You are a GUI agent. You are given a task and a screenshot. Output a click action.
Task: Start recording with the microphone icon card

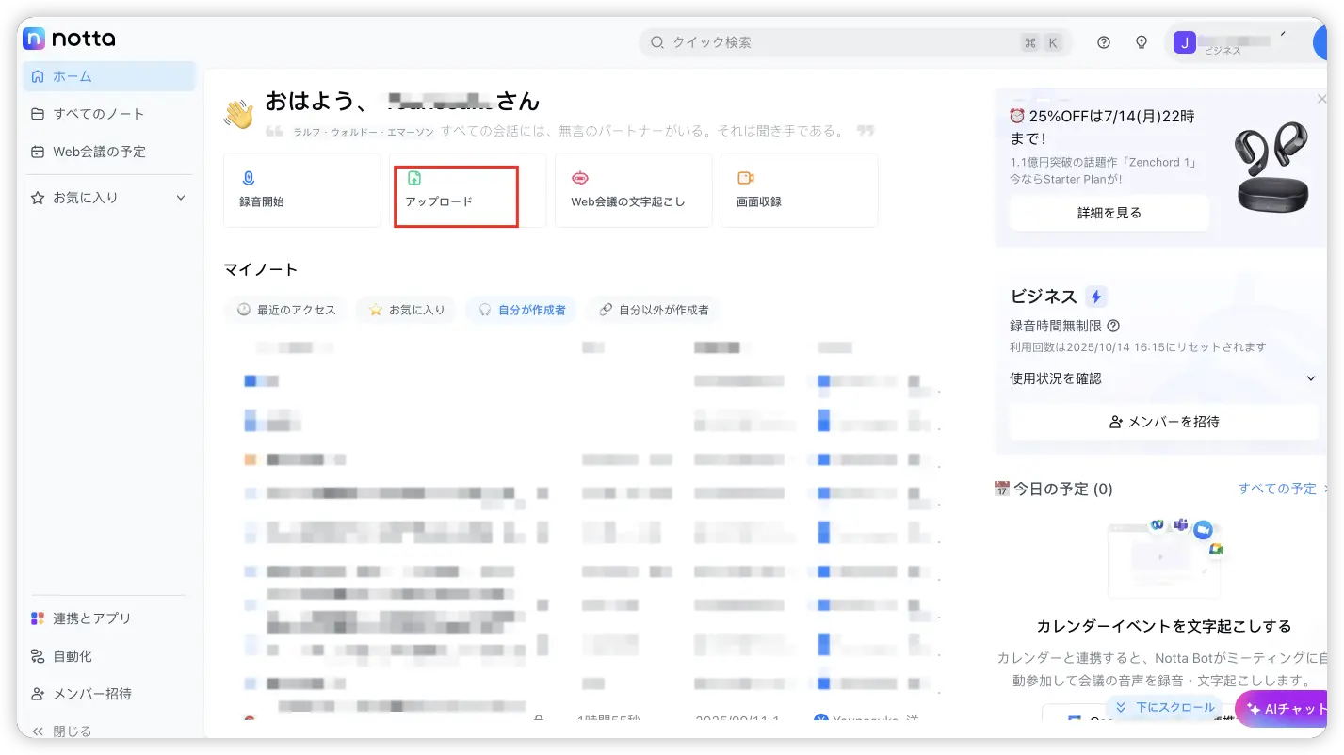(x=301, y=190)
